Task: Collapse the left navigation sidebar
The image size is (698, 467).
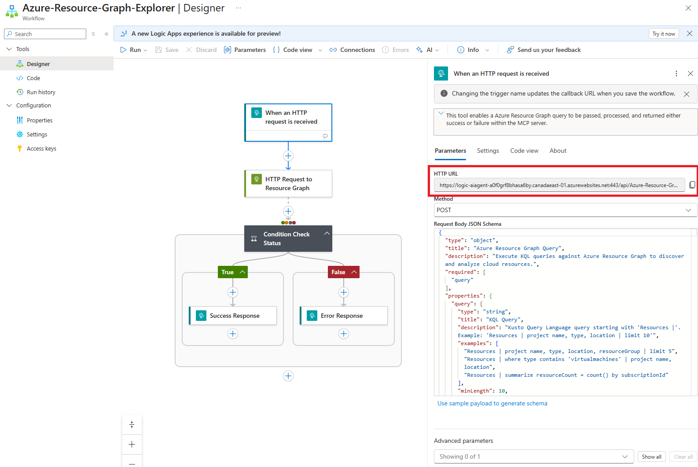Action: (107, 34)
